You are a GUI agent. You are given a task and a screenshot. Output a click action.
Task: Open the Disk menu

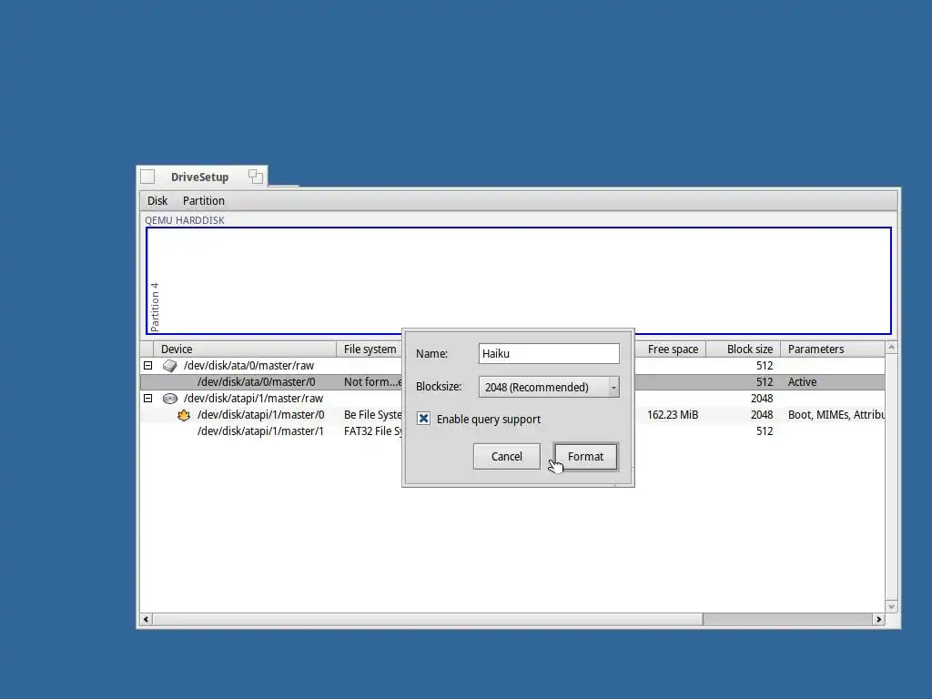click(157, 201)
